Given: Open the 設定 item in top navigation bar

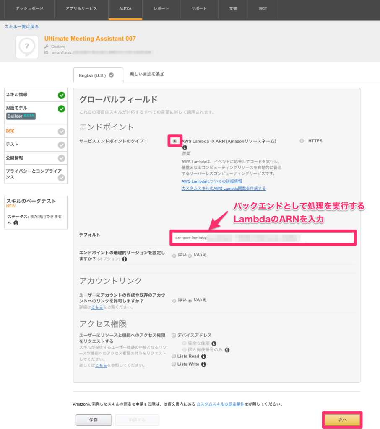Looking at the screenshot, I should pyautogui.click(x=263, y=8).
